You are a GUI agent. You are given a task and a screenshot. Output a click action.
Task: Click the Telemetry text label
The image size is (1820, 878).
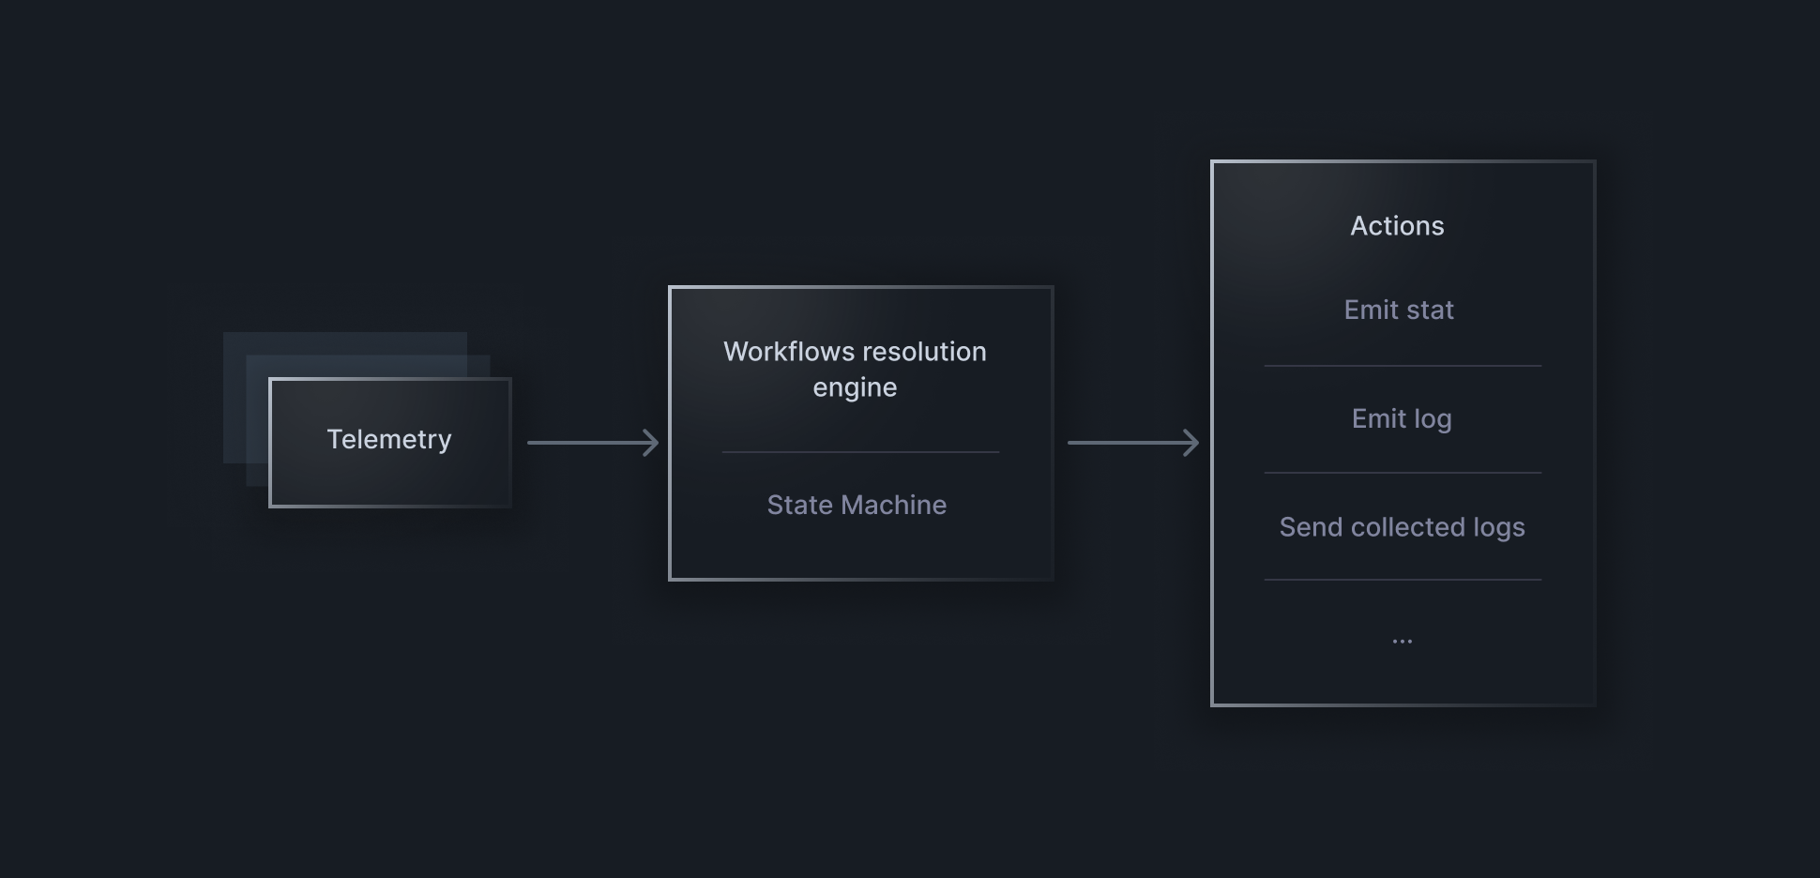(x=388, y=439)
